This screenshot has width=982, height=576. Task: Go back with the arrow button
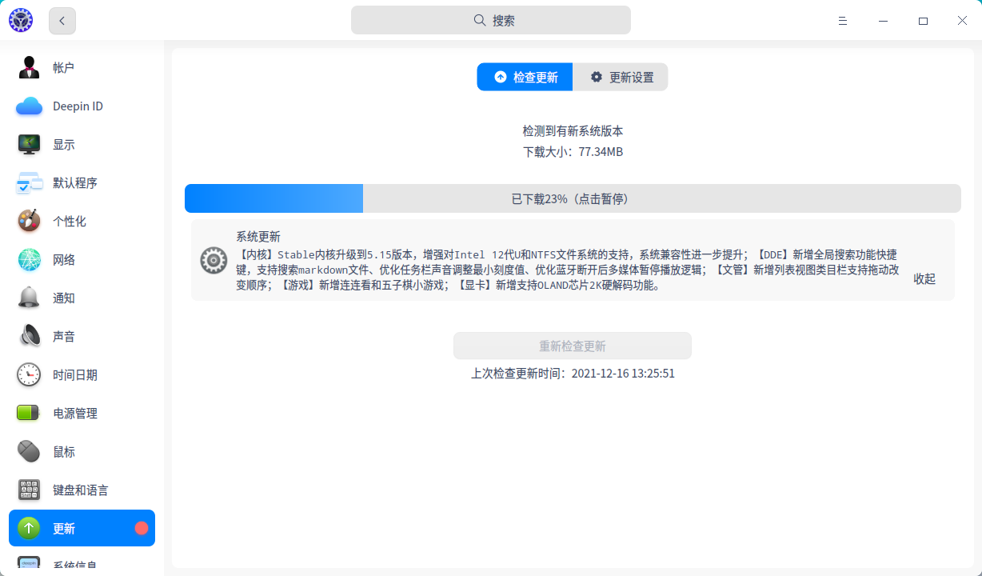coord(62,21)
